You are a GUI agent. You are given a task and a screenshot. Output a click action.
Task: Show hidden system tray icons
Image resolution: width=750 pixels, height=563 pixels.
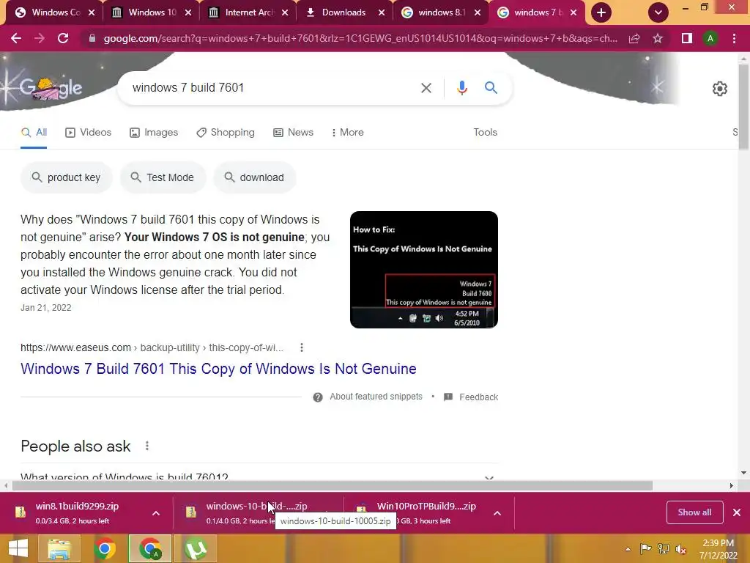[x=628, y=549]
